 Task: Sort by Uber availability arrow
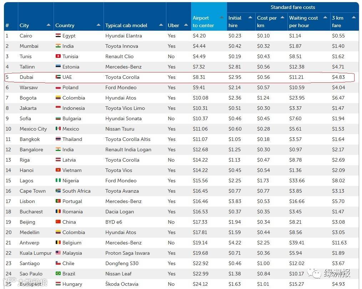(186, 25)
